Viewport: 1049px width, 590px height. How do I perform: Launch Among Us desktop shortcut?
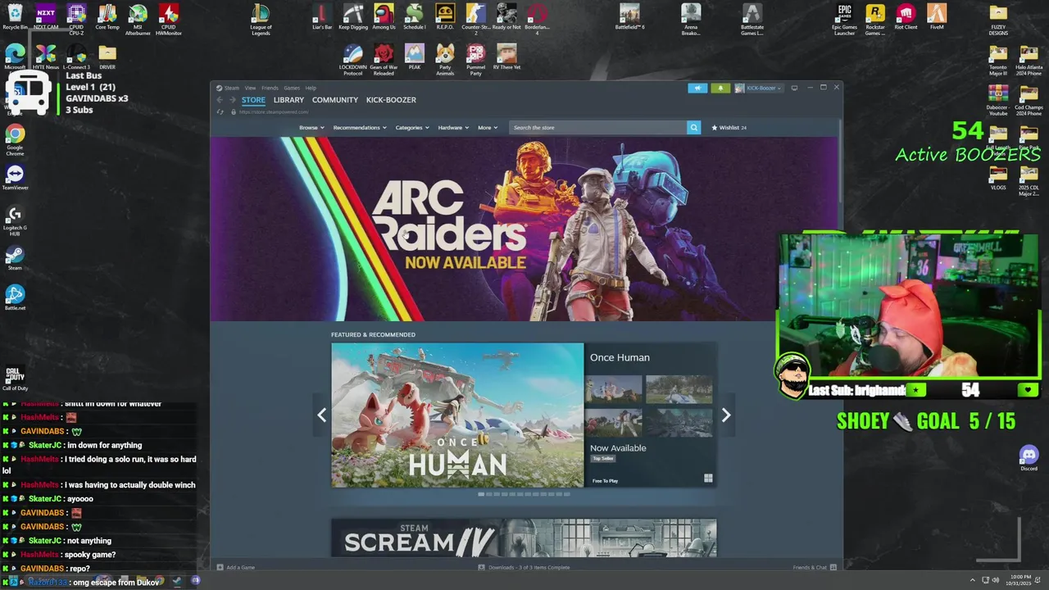click(384, 17)
